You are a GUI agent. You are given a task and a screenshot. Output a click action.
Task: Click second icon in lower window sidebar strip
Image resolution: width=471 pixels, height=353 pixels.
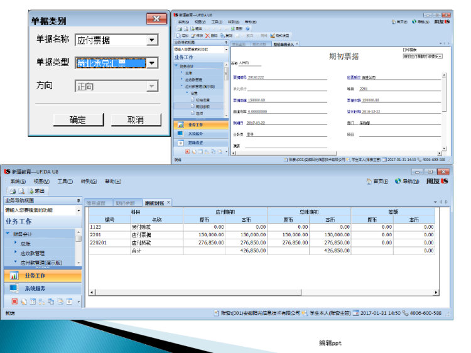24,301
